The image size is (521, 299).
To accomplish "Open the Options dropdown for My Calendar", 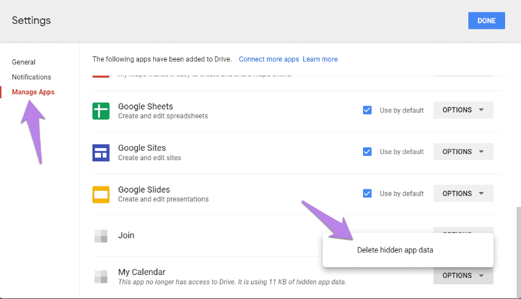I will [463, 276].
